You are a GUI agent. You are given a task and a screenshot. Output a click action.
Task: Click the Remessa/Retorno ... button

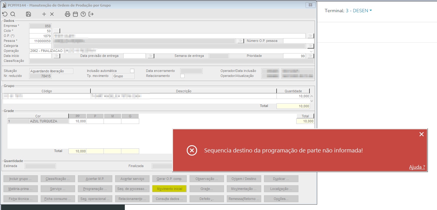tap(244, 199)
